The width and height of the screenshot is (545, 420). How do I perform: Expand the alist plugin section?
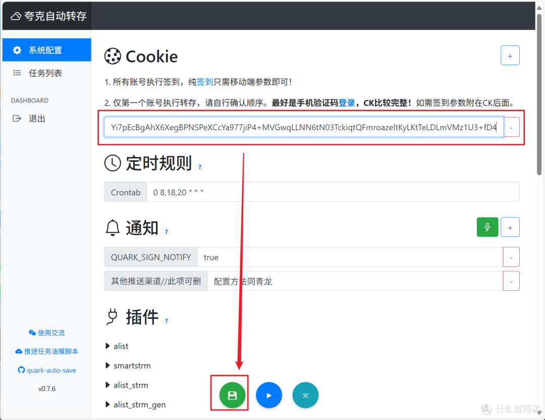click(117, 346)
